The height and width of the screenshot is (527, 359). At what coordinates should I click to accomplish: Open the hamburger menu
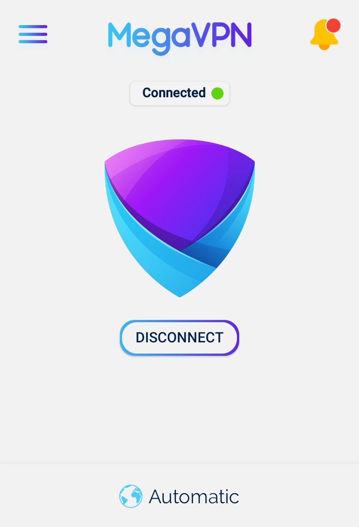[33, 34]
